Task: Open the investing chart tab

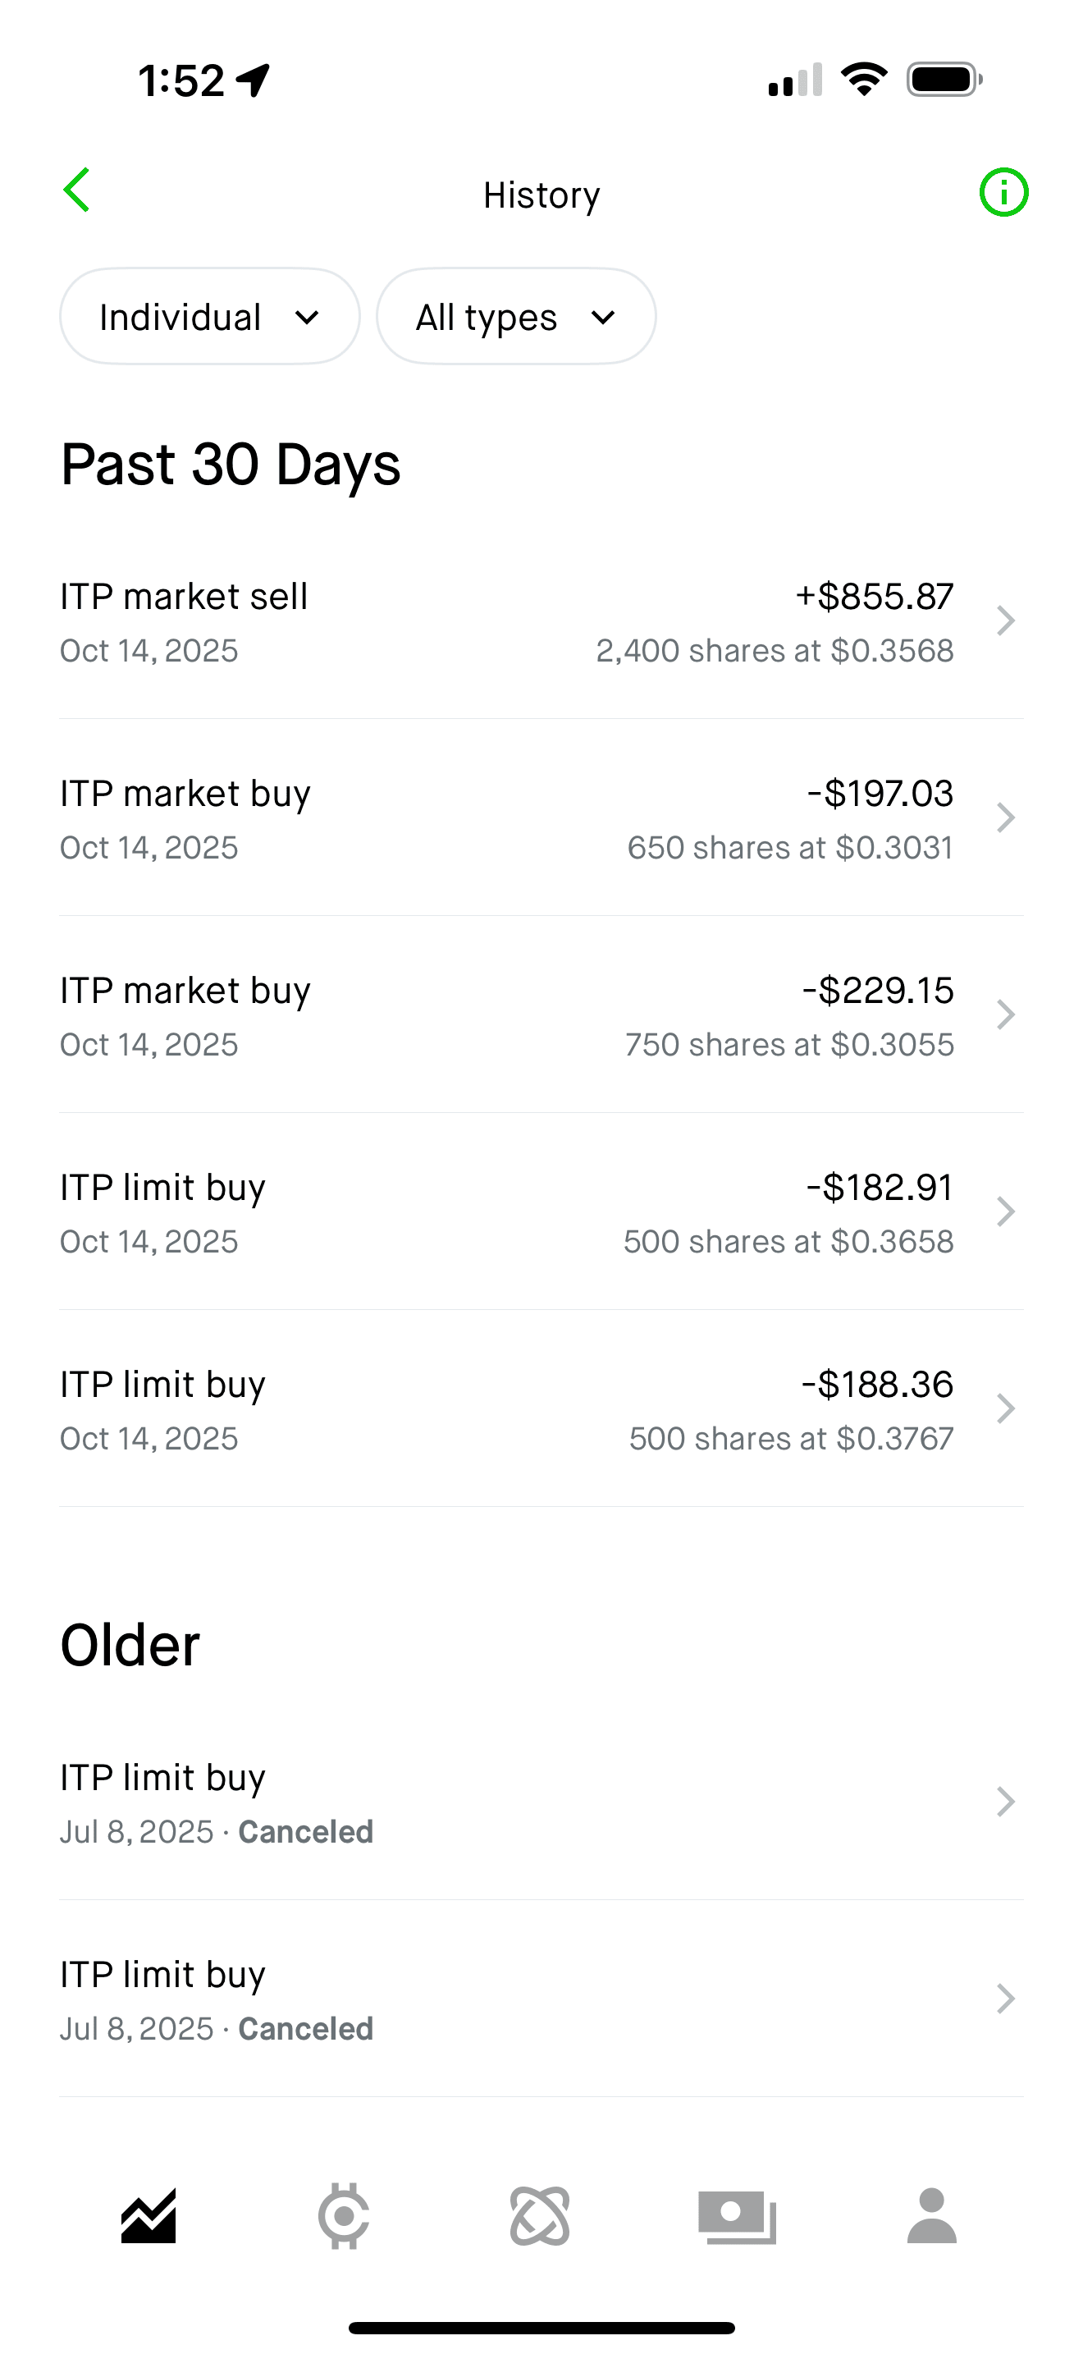Action: click(x=149, y=2216)
